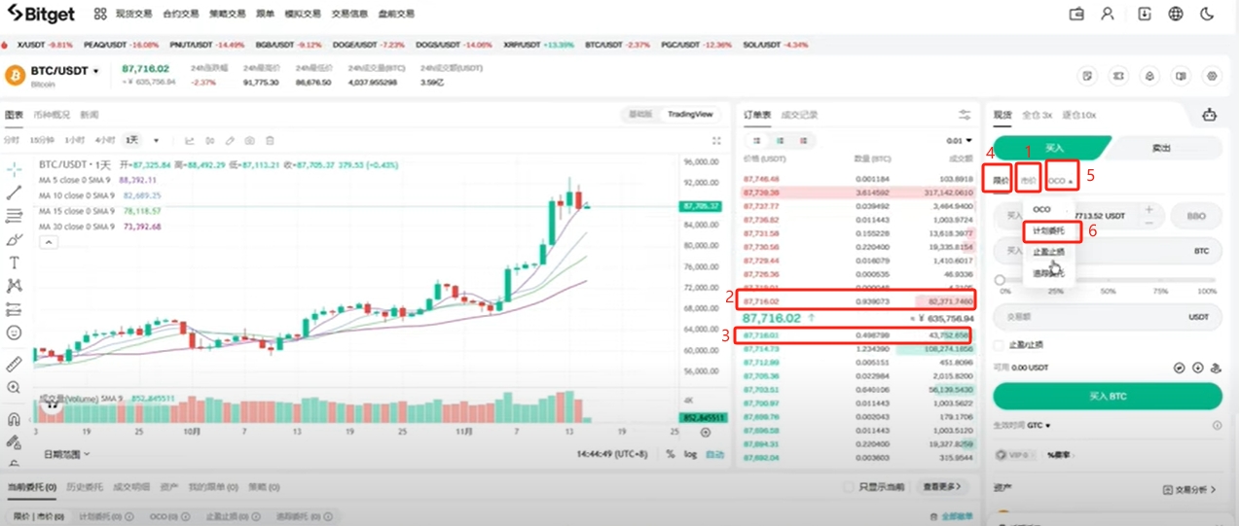Toggle dark mode moon icon
1240x526 pixels.
click(x=1208, y=14)
